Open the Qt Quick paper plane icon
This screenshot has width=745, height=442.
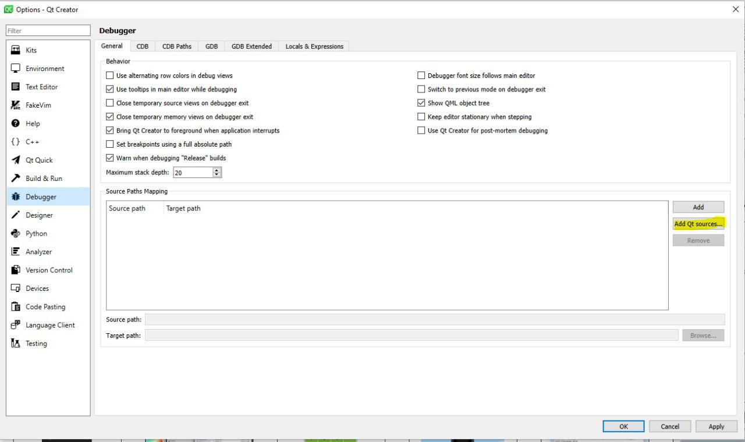pyautogui.click(x=16, y=160)
